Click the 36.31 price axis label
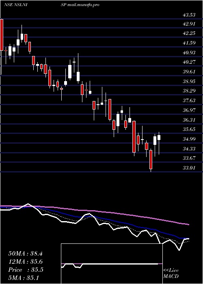 tap(189, 120)
